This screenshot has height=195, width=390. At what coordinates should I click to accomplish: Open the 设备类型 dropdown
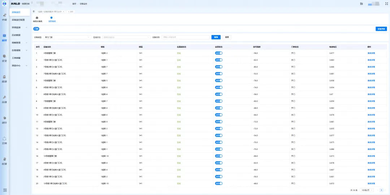click(67, 37)
